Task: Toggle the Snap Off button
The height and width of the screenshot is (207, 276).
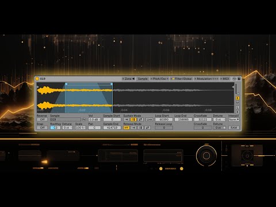Action: (x=42, y=128)
